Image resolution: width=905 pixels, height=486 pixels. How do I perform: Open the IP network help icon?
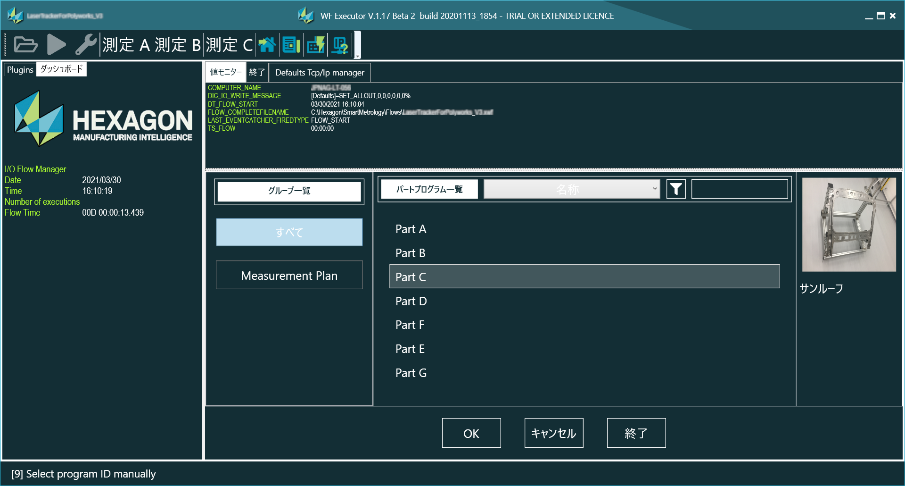point(340,45)
